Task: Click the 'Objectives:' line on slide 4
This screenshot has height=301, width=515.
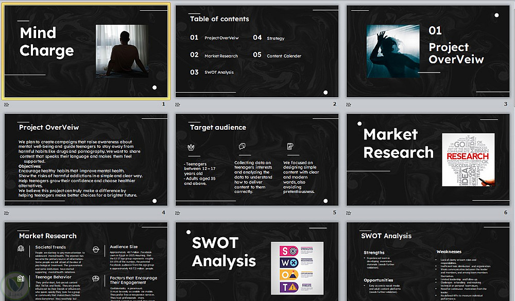Action: 29,166
